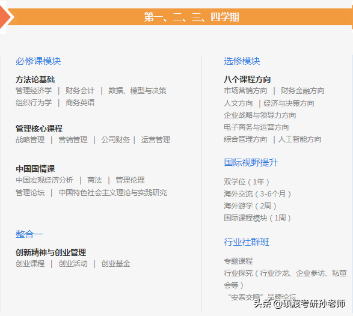Image resolution: width=353 pixels, height=316 pixels.
Task: Select the 管理伦理 course
Action: (130, 180)
